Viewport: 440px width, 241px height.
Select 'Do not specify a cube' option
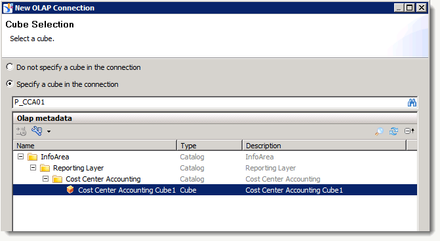click(10, 67)
